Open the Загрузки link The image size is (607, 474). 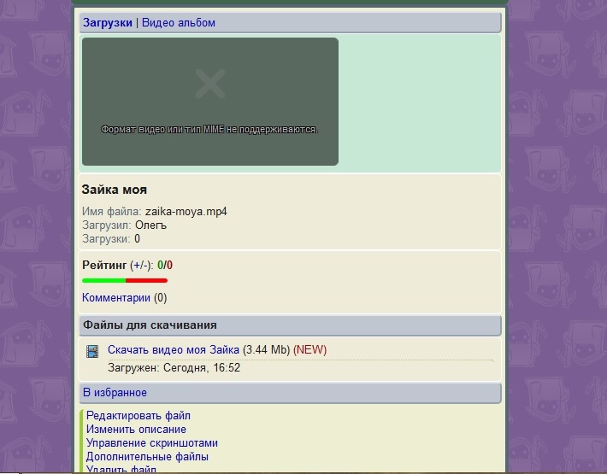click(108, 23)
